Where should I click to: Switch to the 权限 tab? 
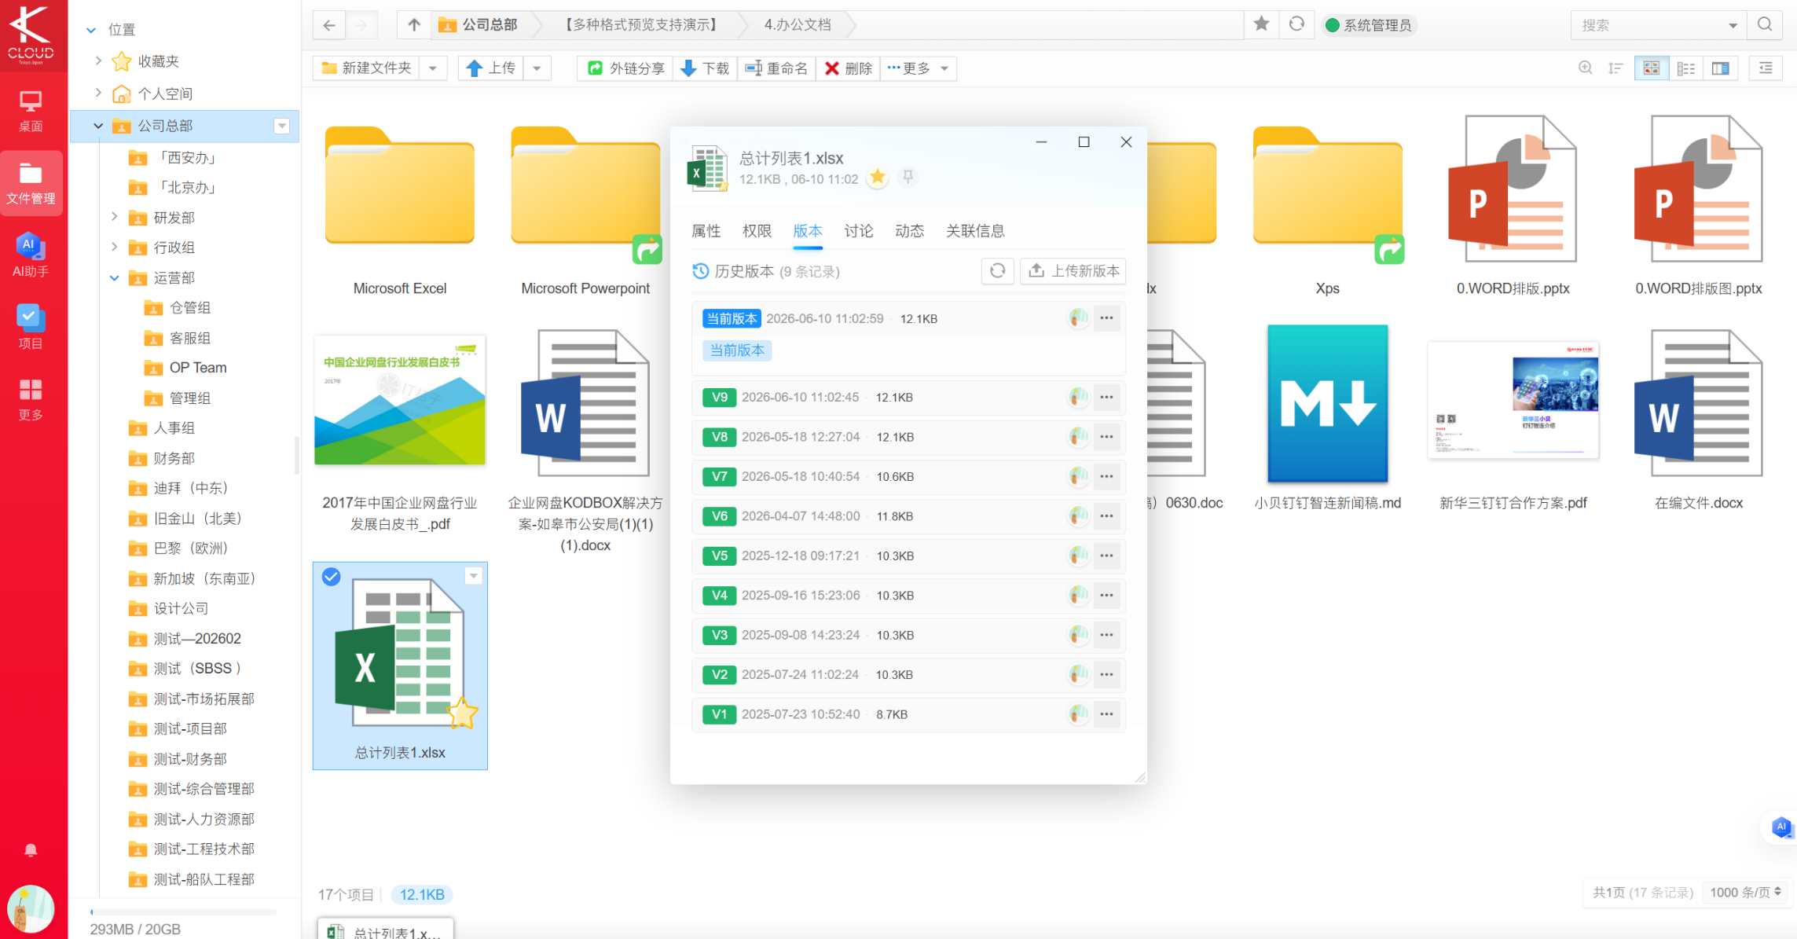pyautogui.click(x=757, y=231)
